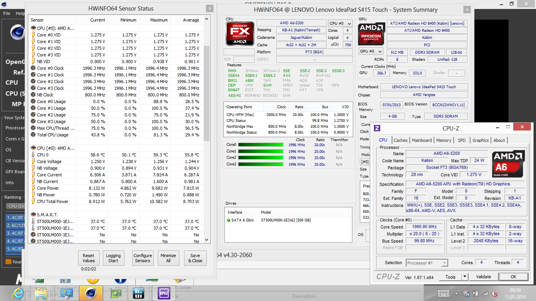Screen dimensions: 536x301
Task: Click the purple Z icon in CPU-Z title bar
Action: (x=377, y=128)
